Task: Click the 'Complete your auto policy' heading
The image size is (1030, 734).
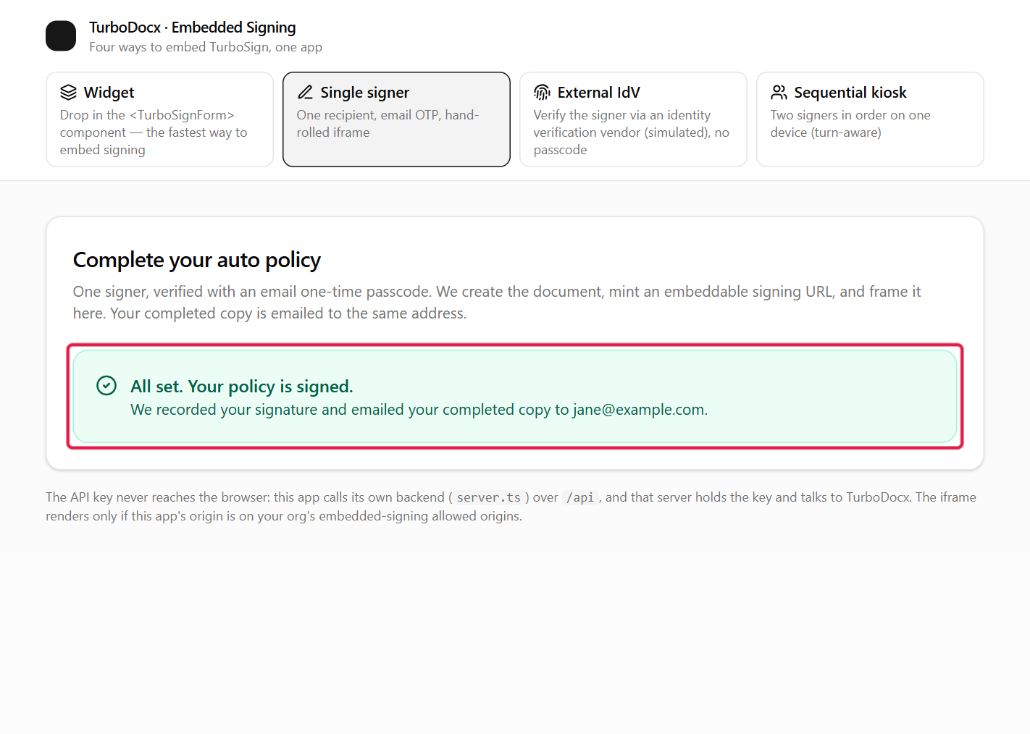Action: click(197, 260)
